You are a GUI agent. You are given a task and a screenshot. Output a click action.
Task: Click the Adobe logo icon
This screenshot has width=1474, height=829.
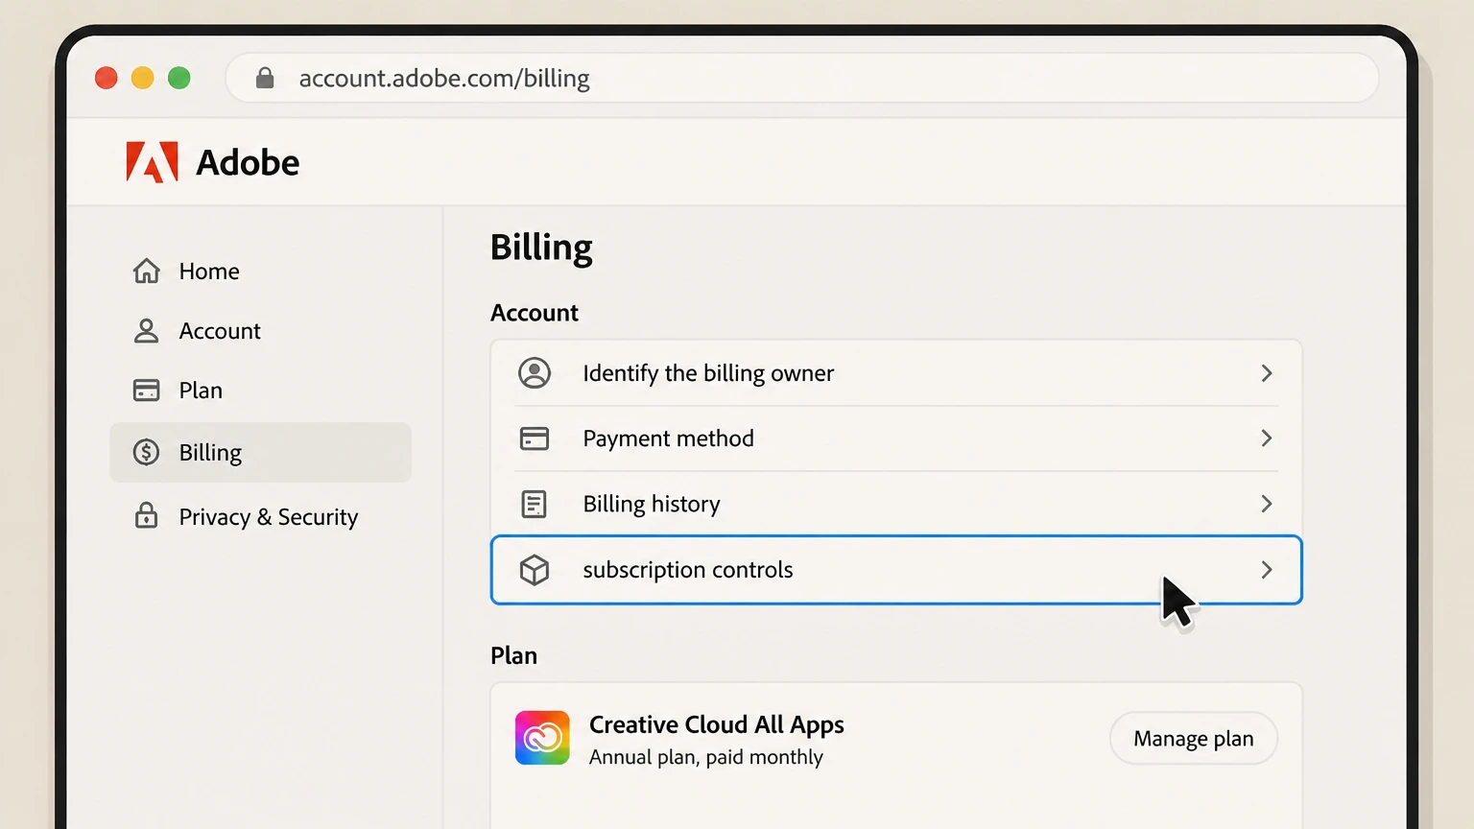(x=152, y=162)
